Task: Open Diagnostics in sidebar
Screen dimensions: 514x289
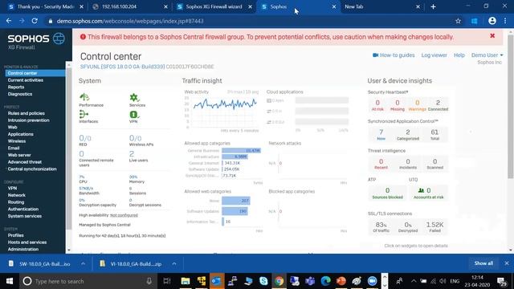Action: (19, 94)
